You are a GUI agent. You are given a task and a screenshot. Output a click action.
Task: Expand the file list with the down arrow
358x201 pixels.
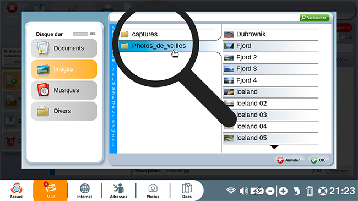tap(274, 147)
